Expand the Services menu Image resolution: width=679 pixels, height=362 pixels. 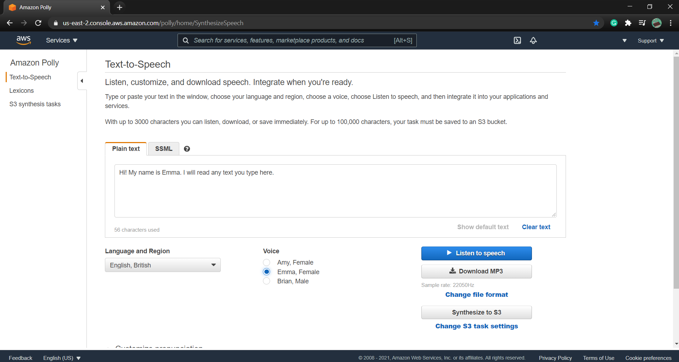pos(62,40)
